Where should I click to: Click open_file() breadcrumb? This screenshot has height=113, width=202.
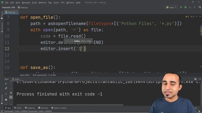pyautogui.click(x=25, y=75)
